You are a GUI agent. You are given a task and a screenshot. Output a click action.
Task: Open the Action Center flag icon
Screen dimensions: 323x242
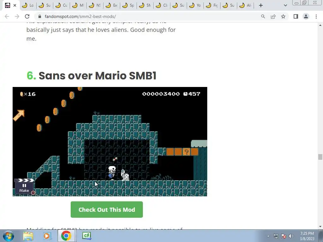pyautogui.click(x=284, y=236)
